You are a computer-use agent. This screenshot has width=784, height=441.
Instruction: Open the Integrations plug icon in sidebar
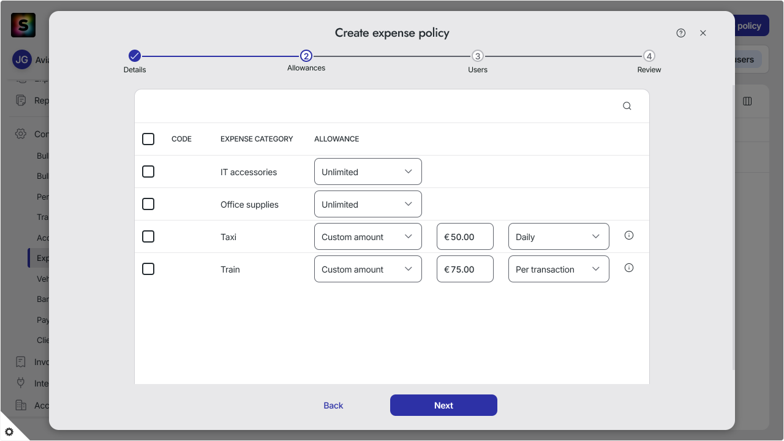21,383
